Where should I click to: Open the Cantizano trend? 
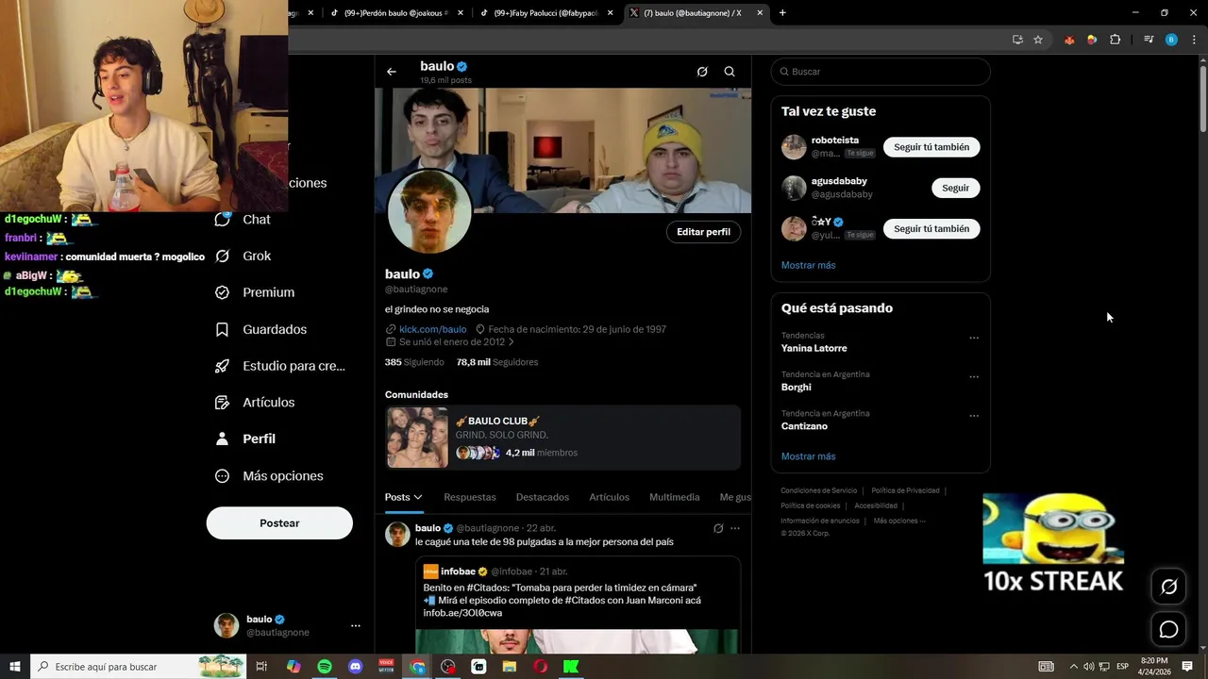click(804, 426)
